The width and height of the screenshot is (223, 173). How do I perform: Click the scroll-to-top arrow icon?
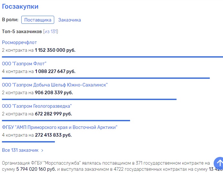click(x=218, y=163)
